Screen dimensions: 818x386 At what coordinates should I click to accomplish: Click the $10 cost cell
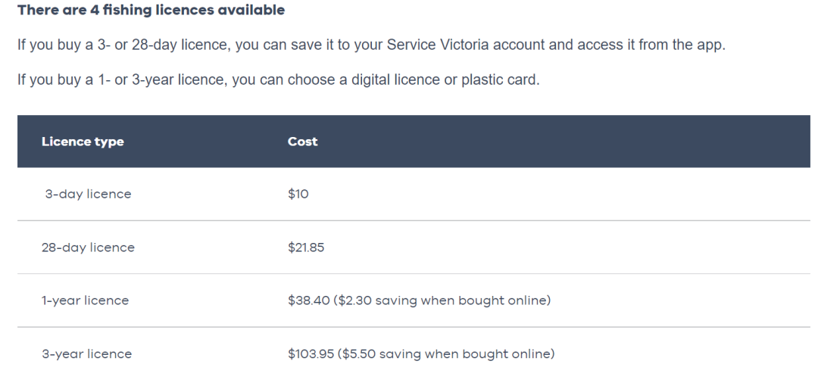click(x=298, y=194)
